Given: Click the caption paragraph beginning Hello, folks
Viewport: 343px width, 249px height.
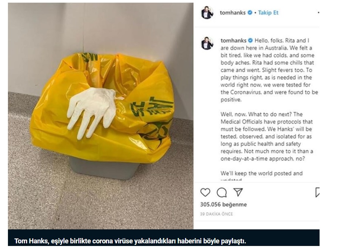Looking at the screenshot, I should 269,70.
